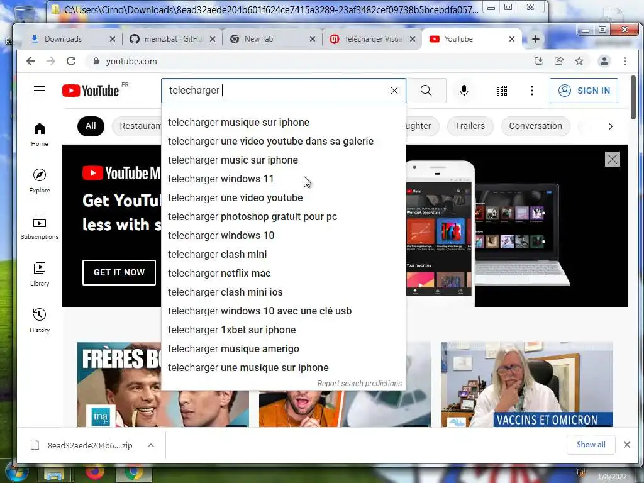Open Firefox from the taskbar
Viewport: 644px width, 483px height.
click(95, 472)
